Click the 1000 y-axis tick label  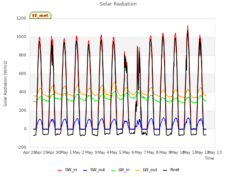[21, 37]
